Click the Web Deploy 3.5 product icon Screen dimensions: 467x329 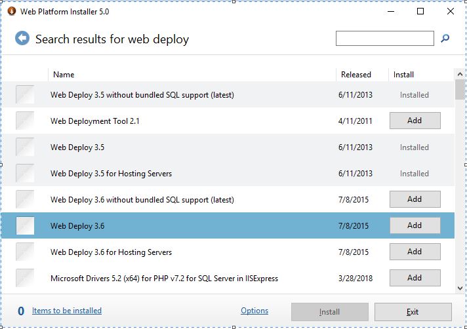[25, 147]
